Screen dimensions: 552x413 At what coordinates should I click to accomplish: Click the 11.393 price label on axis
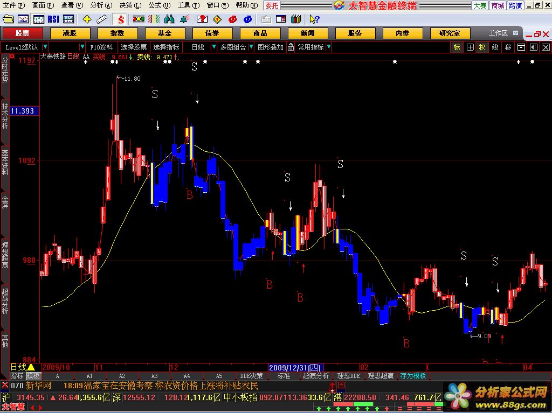24,111
